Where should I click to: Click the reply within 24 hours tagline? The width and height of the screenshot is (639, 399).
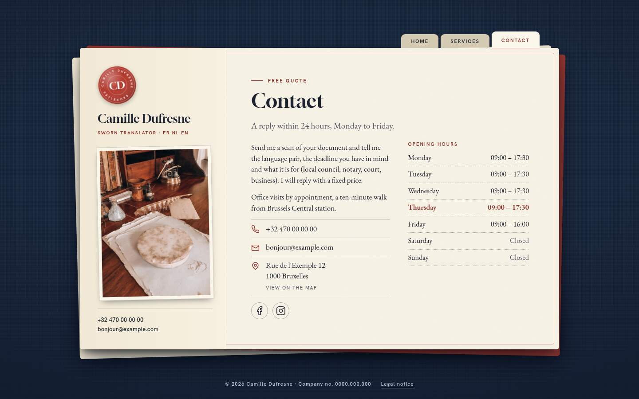(323, 126)
